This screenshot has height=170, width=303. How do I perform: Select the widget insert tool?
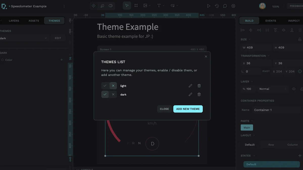172,6
